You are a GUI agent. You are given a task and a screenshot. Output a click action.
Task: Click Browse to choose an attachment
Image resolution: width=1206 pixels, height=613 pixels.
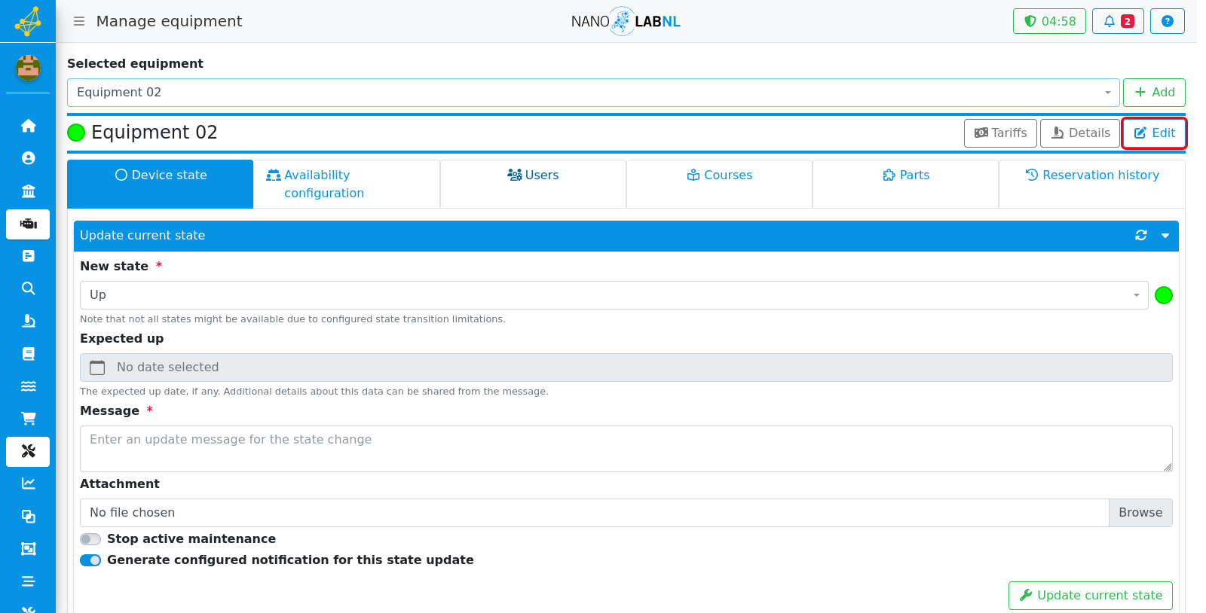[x=1140, y=513]
